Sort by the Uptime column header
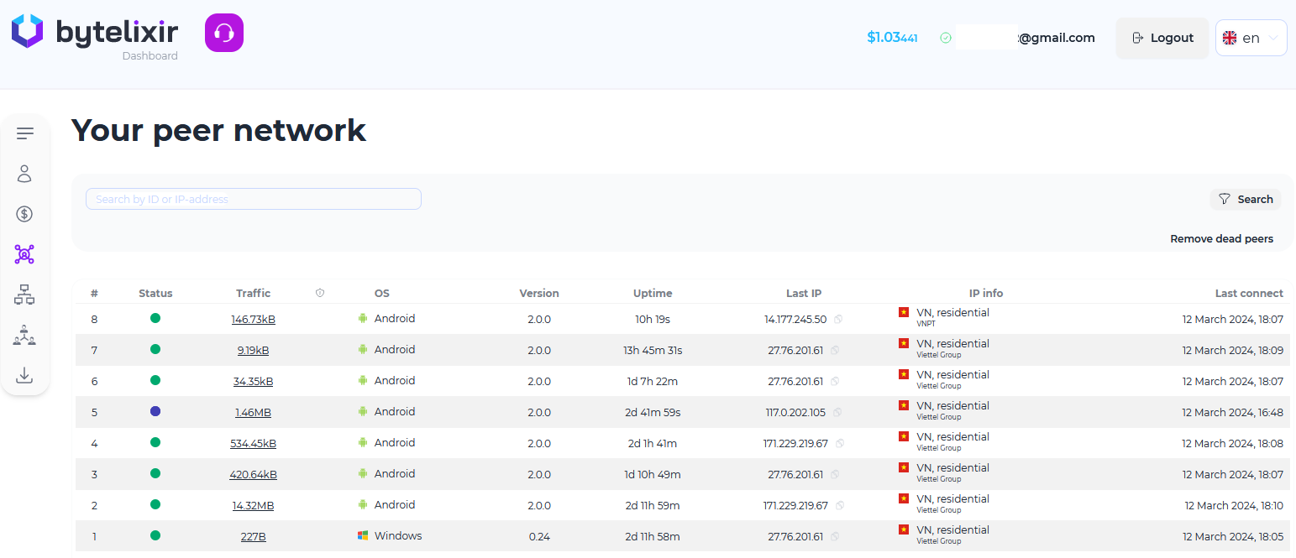 click(x=653, y=294)
